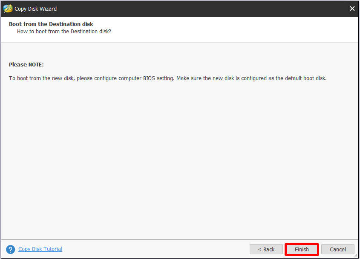The height and width of the screenshot is (259, 360).
Task: Click the blue question mark help icon
Action: click(x=11, y=249)
